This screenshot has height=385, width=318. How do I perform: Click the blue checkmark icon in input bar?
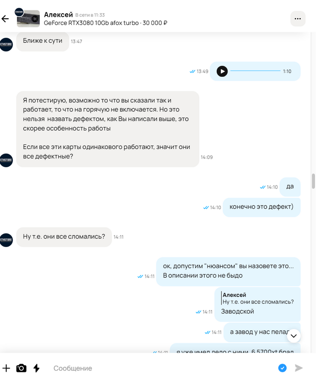(283, 368)
